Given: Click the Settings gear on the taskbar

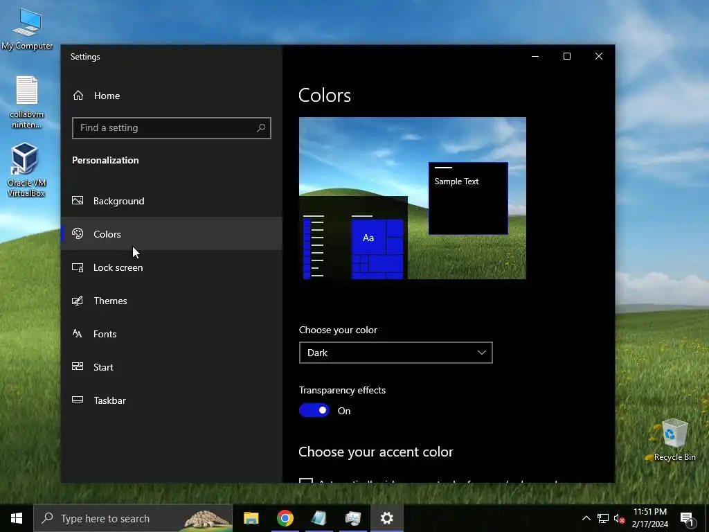Looking at the screenshot, I should (x=386, y=518).
